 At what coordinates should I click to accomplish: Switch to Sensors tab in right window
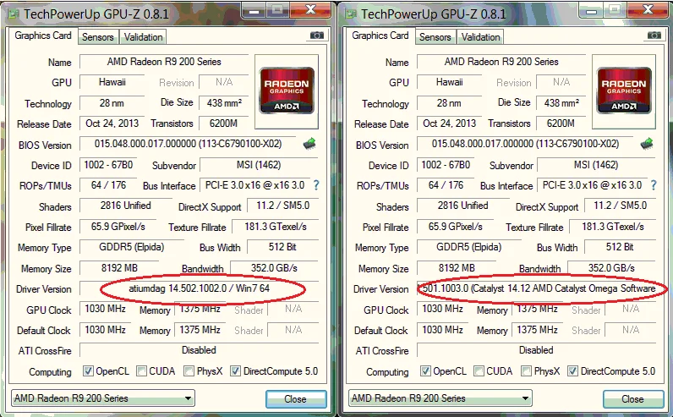point(435,37)
